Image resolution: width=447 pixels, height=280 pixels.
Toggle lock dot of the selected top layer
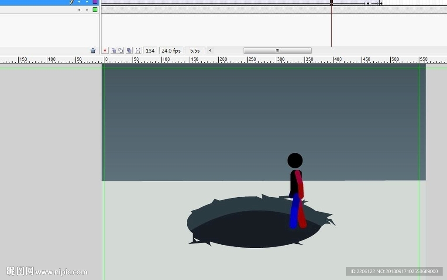86,2
